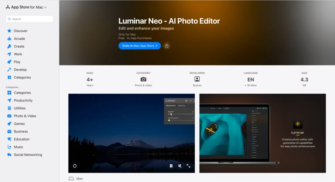Open the Work section
Screen dimensions: 335x182
(18, 54)
